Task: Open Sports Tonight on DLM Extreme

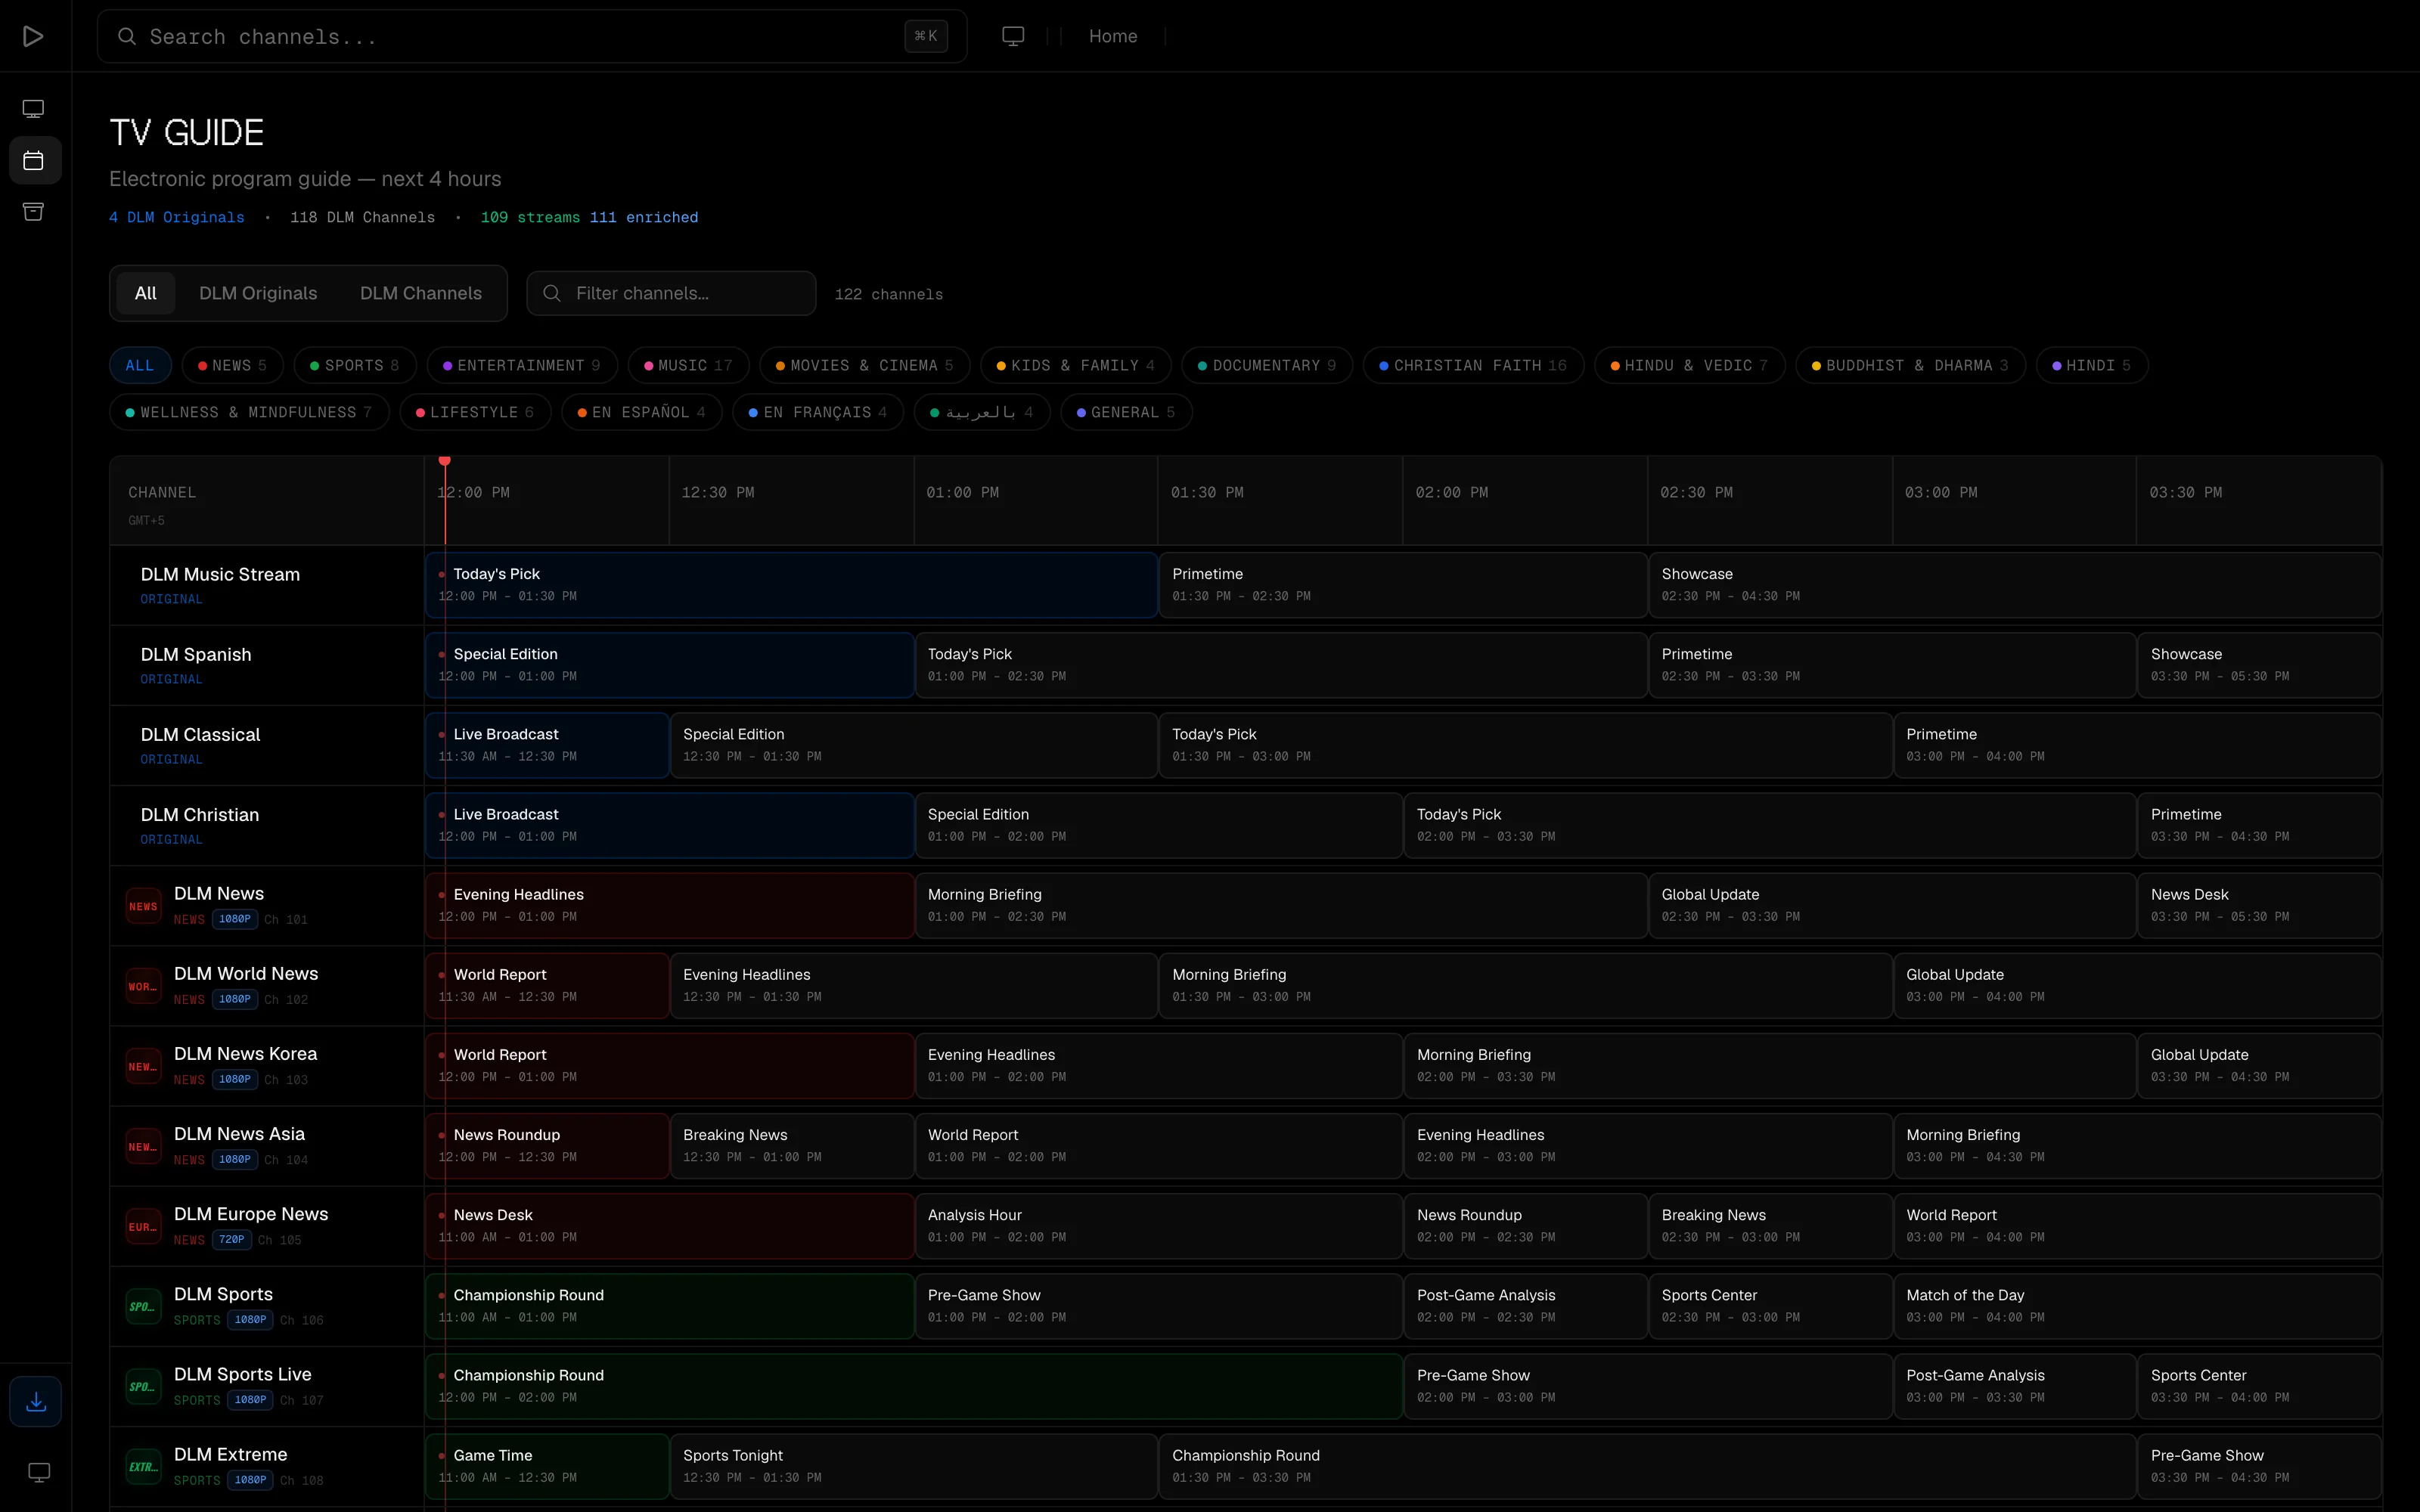Action: pos(913,1467)
